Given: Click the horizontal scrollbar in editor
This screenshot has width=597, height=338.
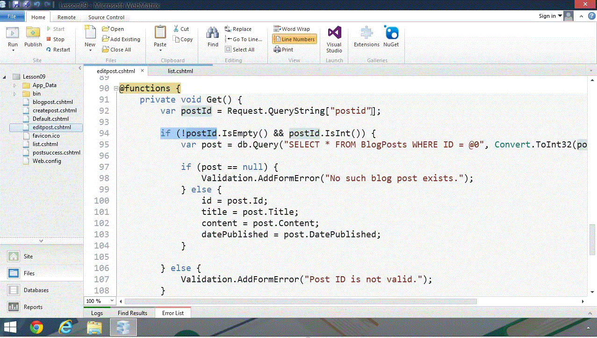Looking at the screenshot, I should [x=301, y=301].
